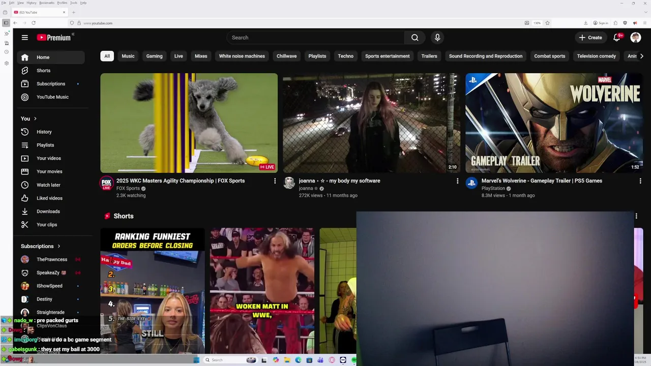Play the WKC Agility Championship thumbnail
Screen dimensions: 651x366
(189, 123)
